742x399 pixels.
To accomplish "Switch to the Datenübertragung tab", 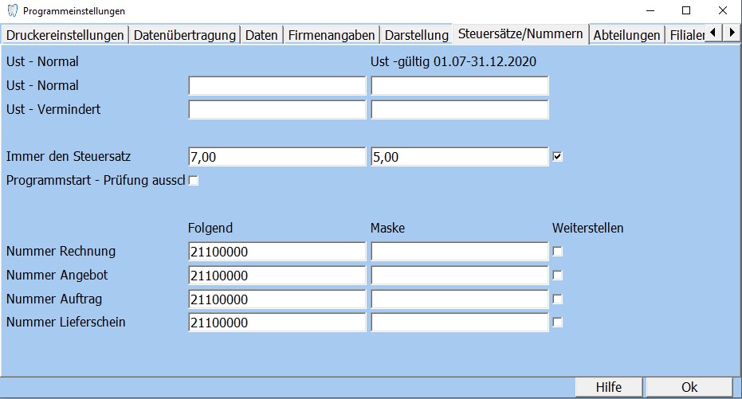I will (x=184, y=35).
